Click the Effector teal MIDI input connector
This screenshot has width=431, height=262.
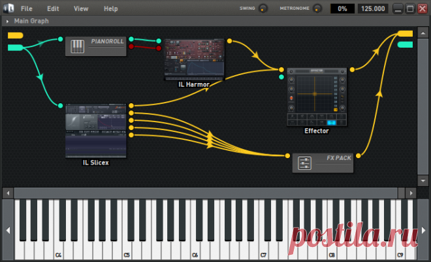pyautogui.click(x=281, y=77)
